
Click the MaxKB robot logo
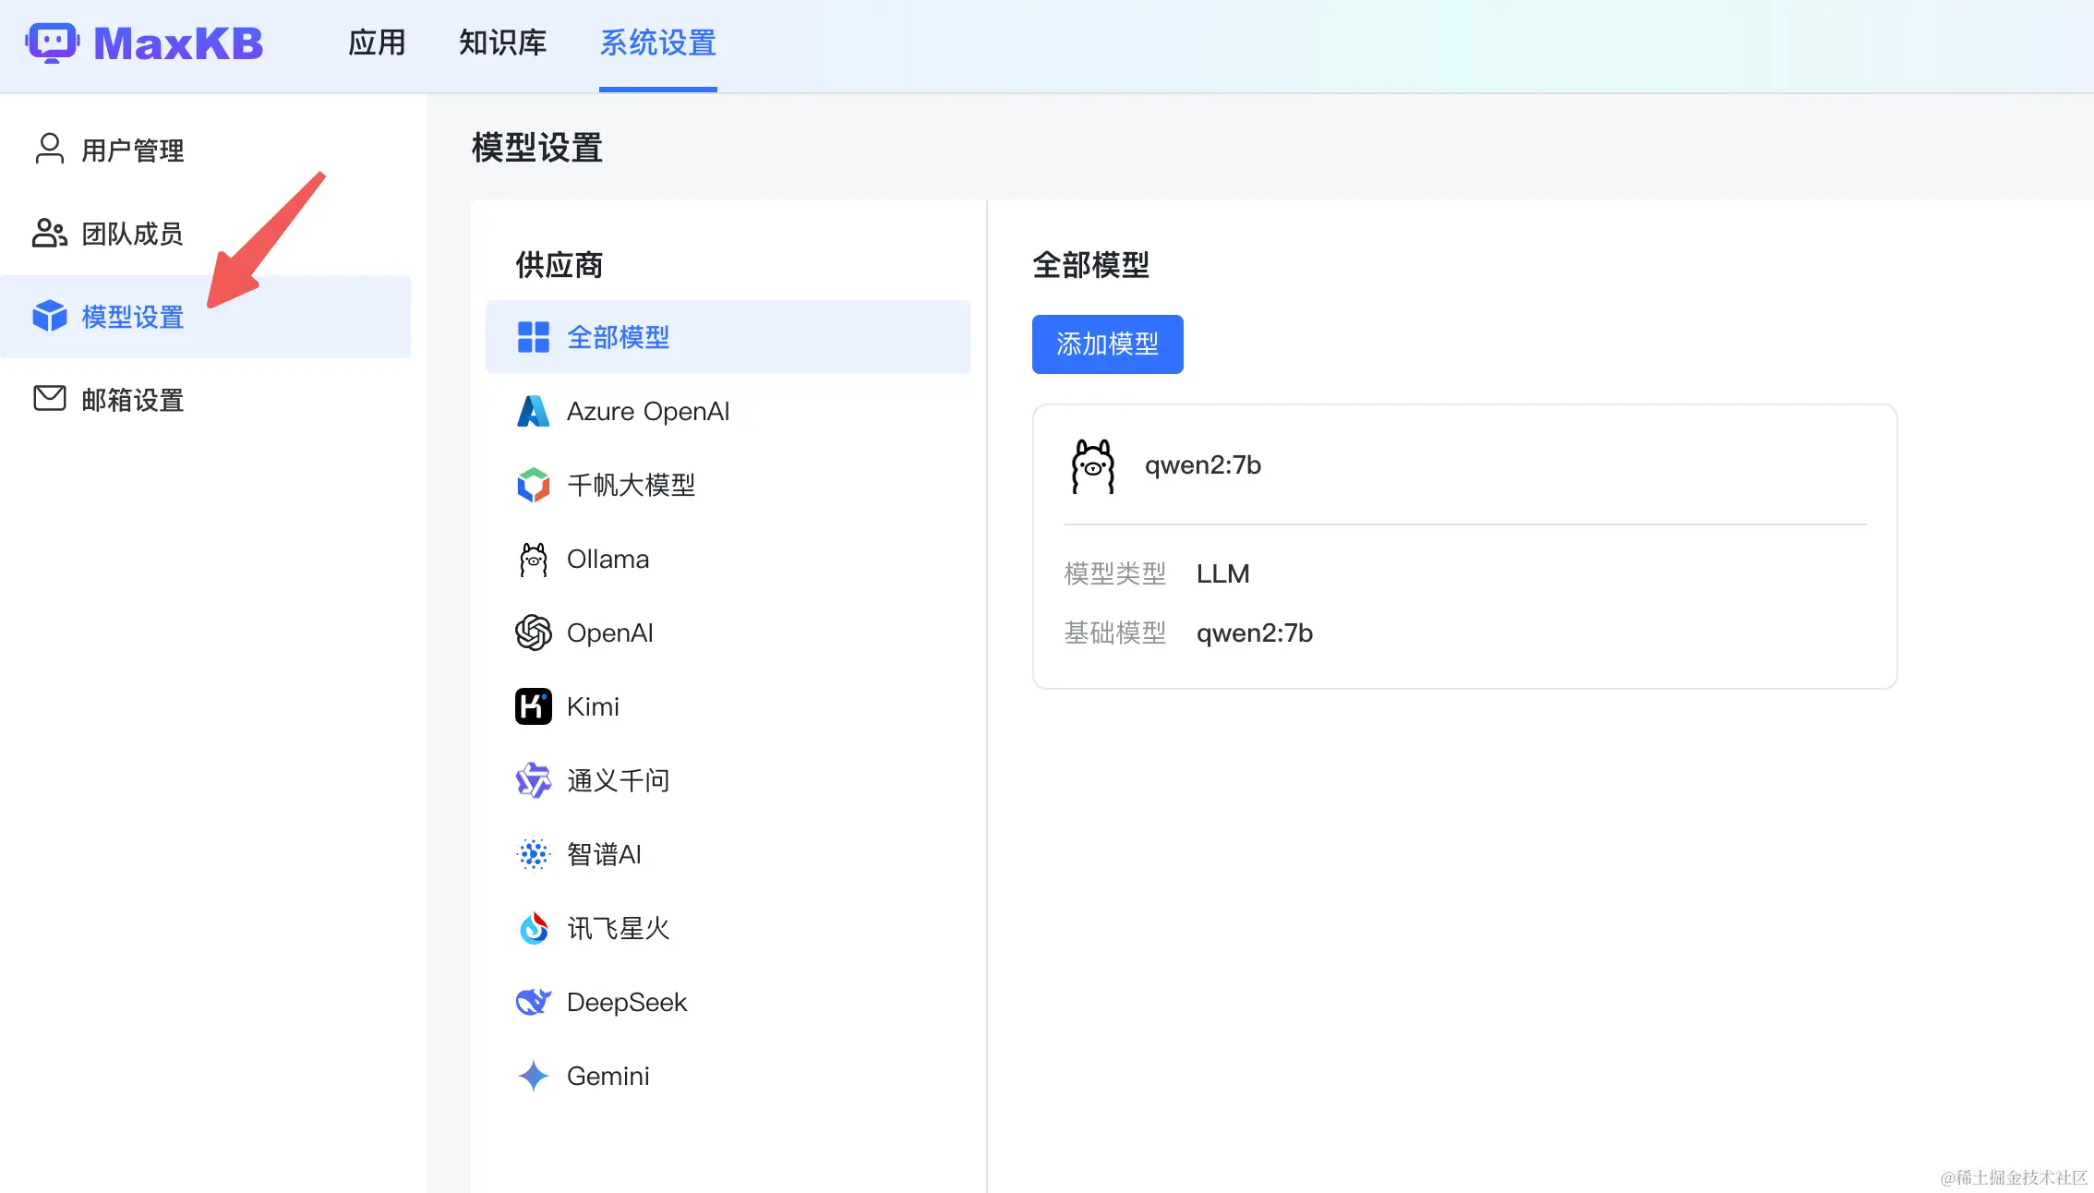pyautogui.click(x=53, y=42)
